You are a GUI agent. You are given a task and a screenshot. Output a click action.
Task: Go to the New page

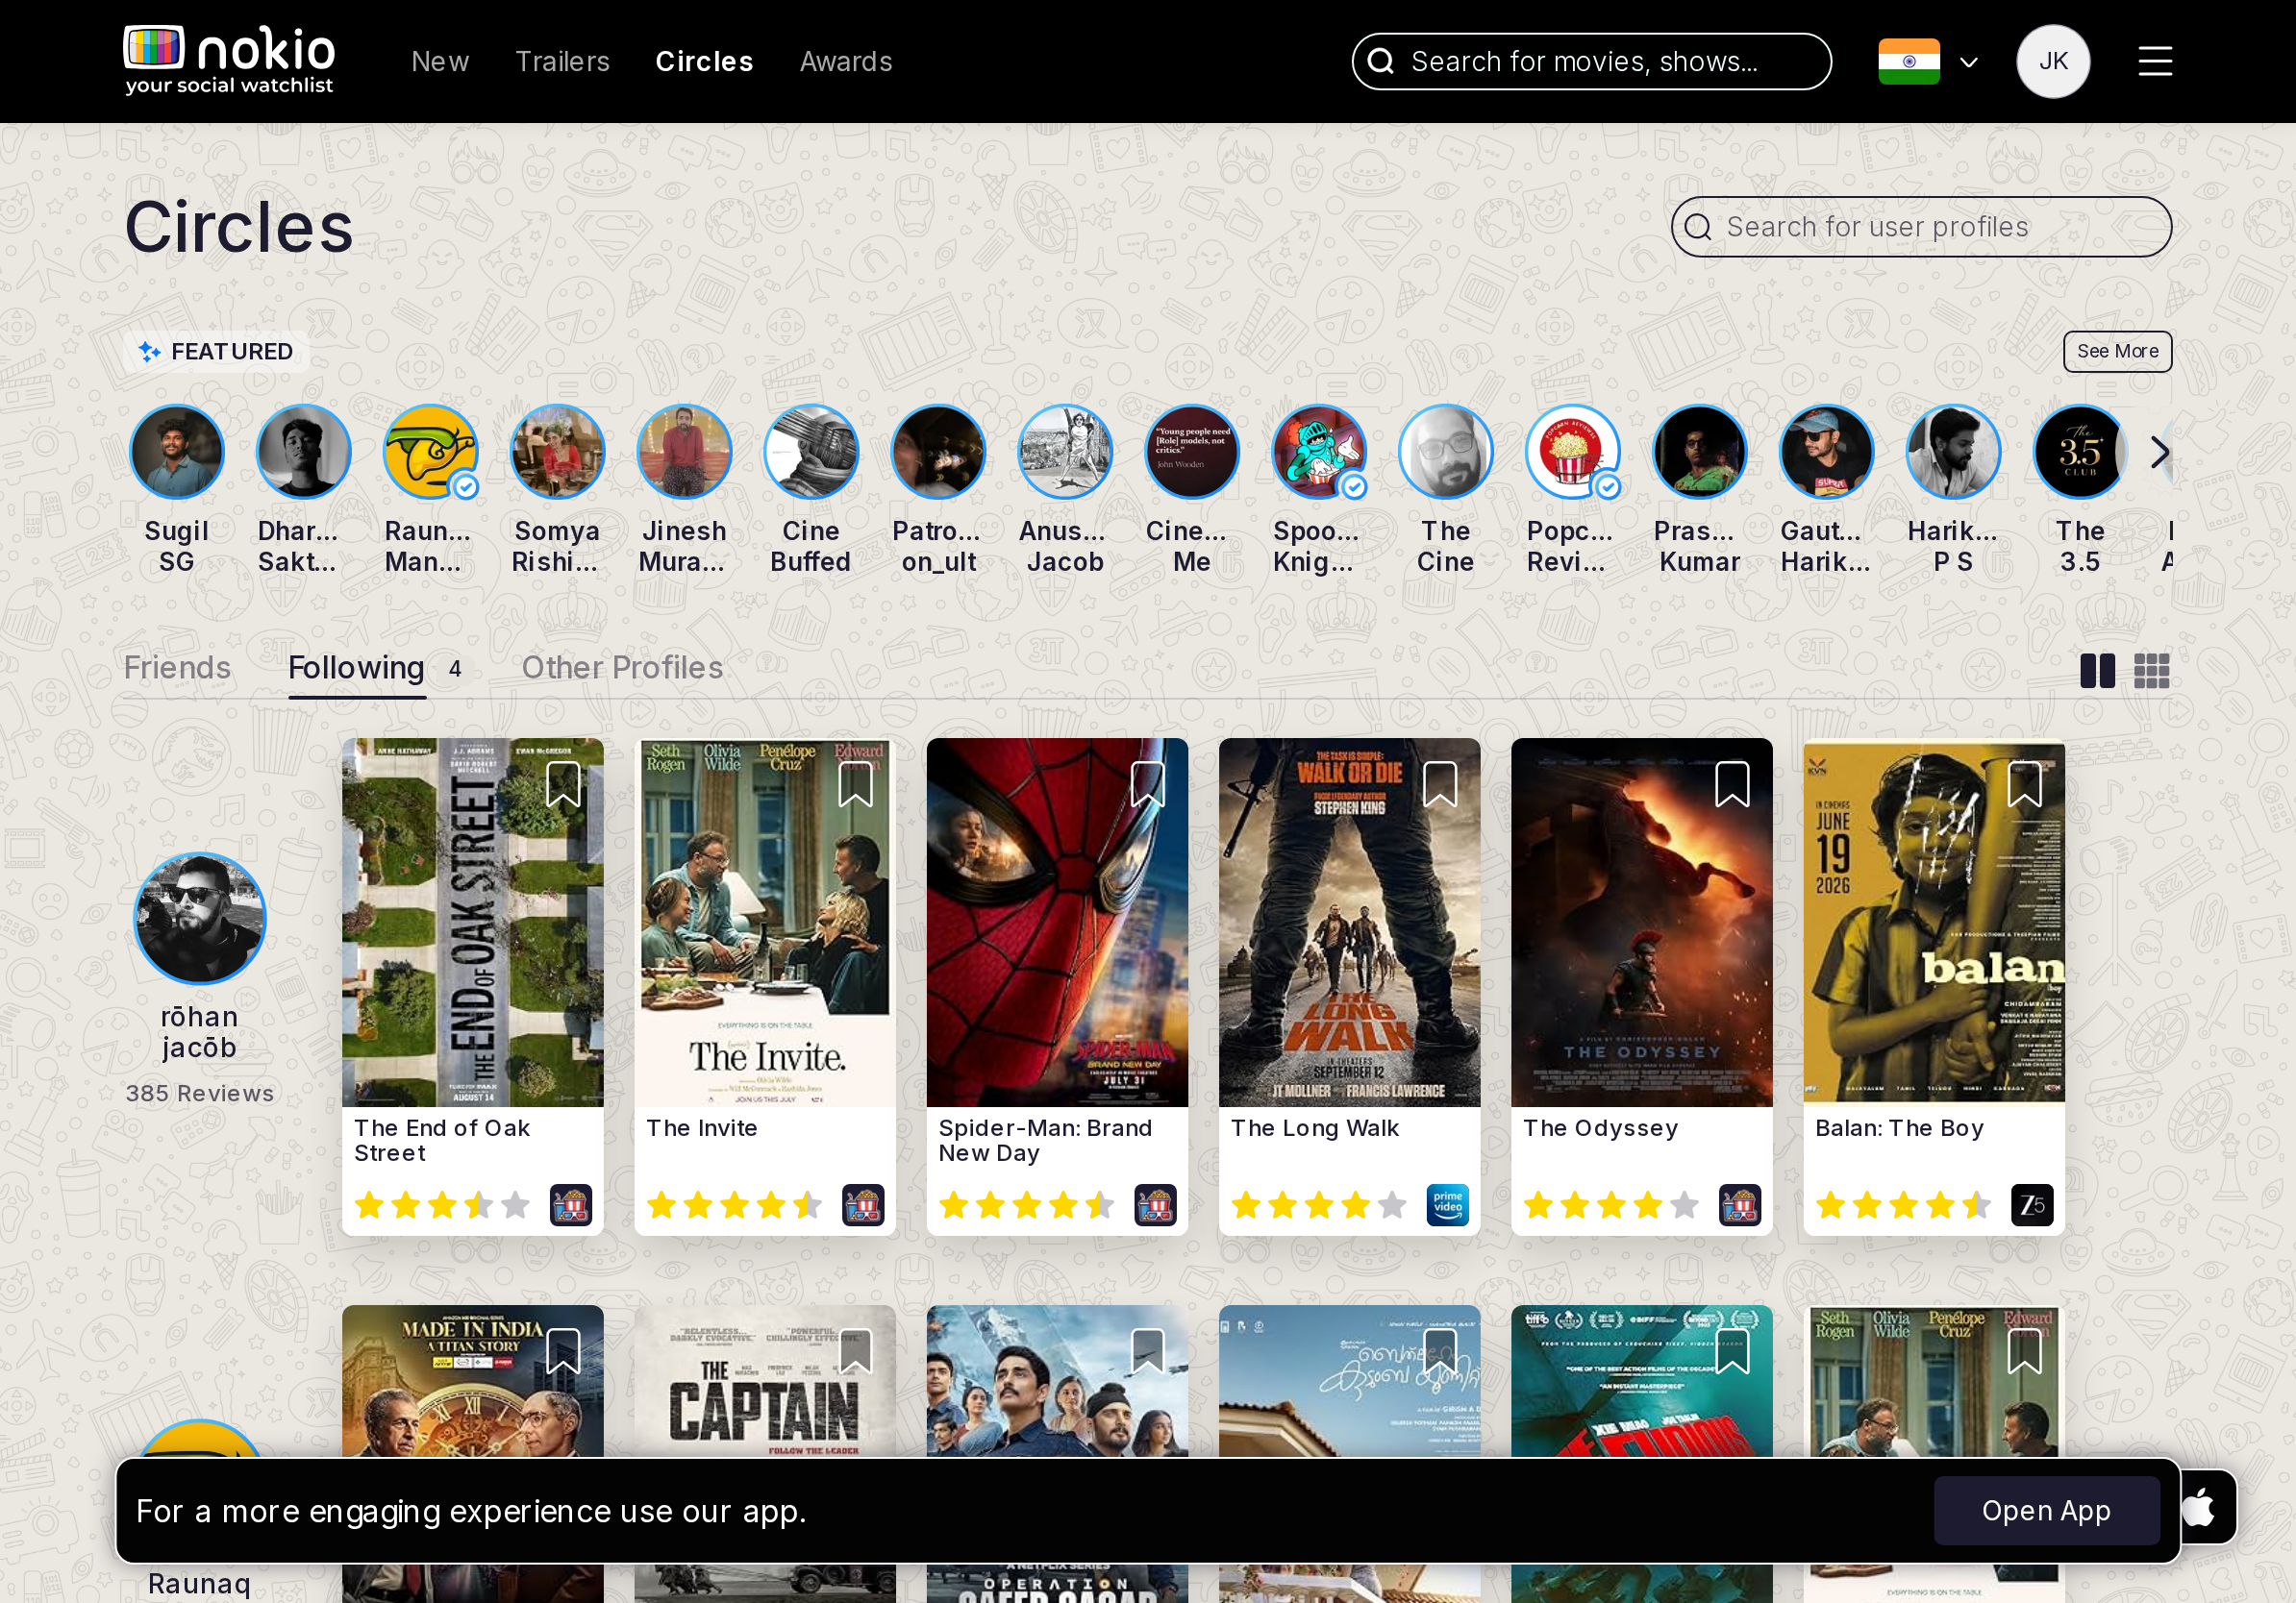(440, 61)
